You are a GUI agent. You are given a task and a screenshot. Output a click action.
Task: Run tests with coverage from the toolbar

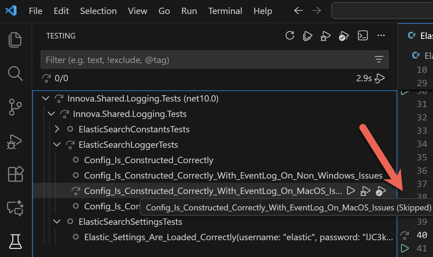[344, 35]
